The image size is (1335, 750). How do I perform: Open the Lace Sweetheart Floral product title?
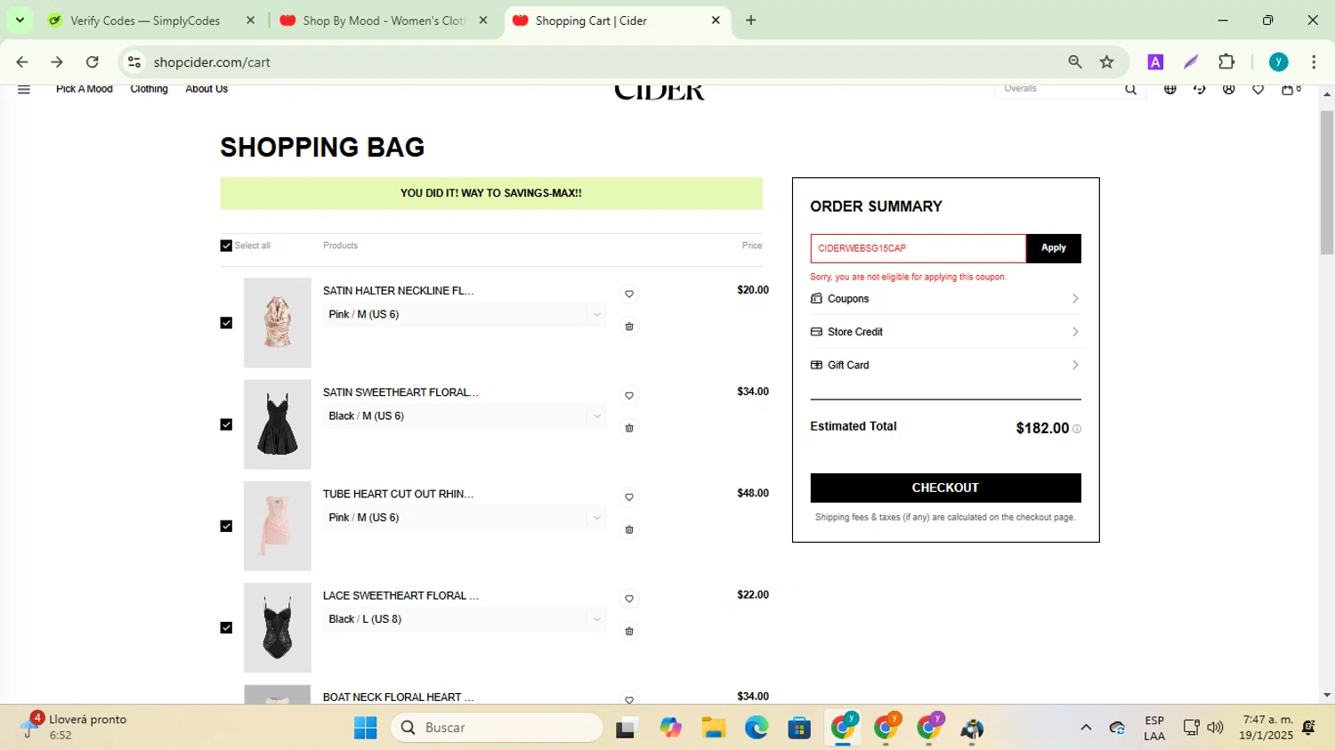pos(400,595)
